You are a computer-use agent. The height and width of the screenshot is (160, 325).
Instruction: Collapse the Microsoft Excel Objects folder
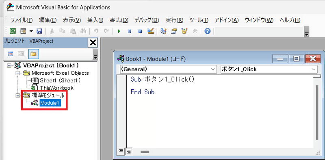tap(18, 73)
